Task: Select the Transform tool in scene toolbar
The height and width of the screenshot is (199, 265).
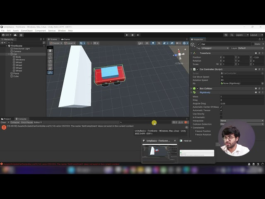Action: (50, 68)
